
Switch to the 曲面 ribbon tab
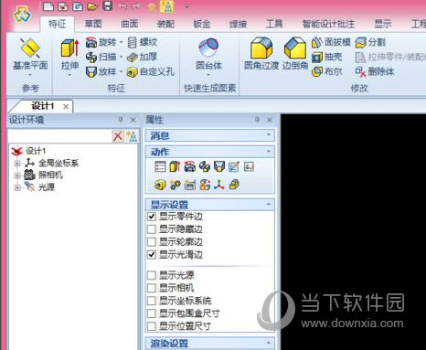pyautogui.click(x=130, y=24)
